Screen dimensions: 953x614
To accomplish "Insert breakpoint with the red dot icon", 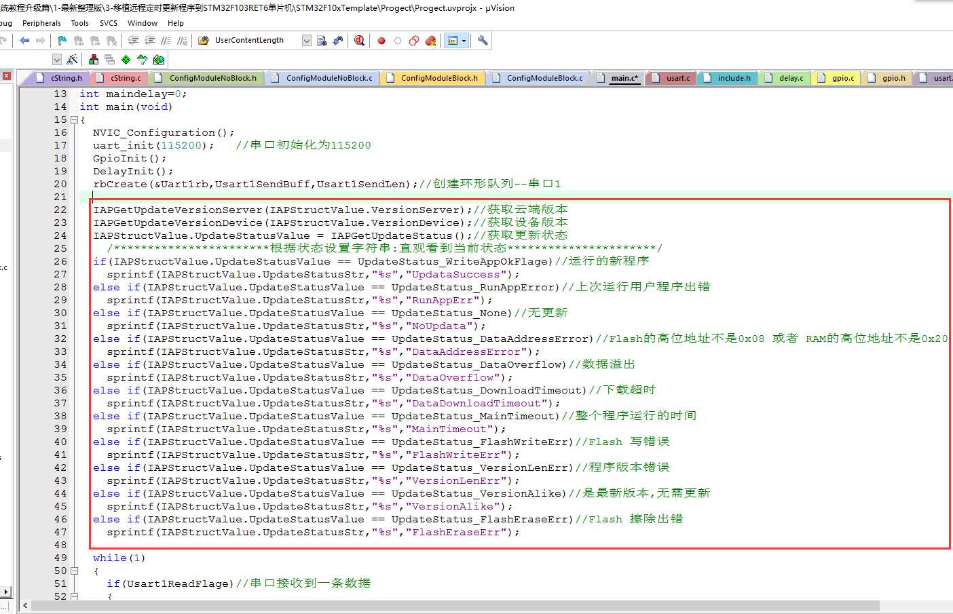I will [381, 41].
